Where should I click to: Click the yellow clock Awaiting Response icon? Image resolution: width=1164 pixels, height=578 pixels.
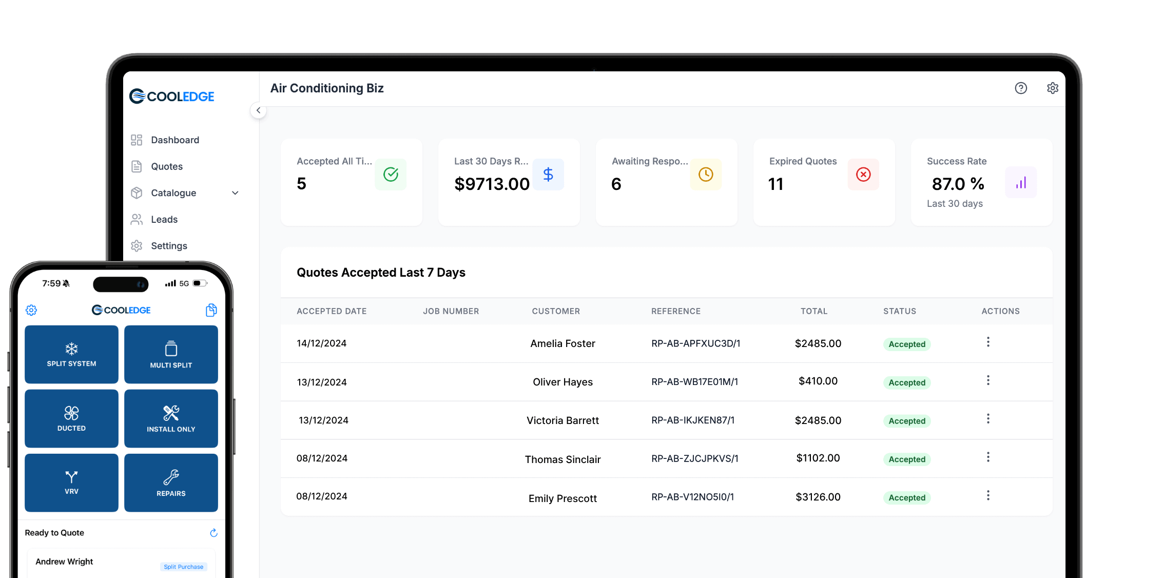[x=706, y=175]
